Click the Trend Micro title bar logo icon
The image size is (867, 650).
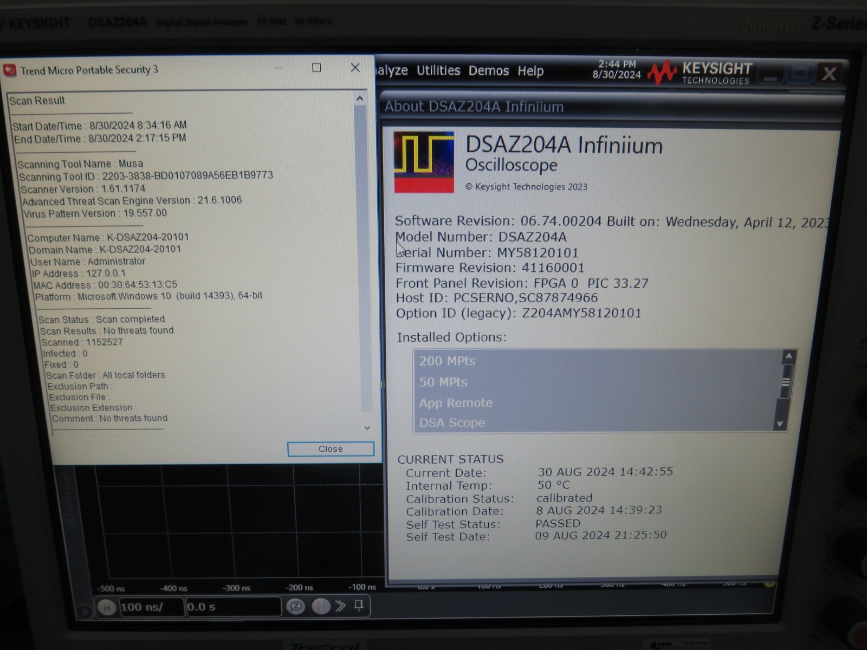(x=10, y=71)
